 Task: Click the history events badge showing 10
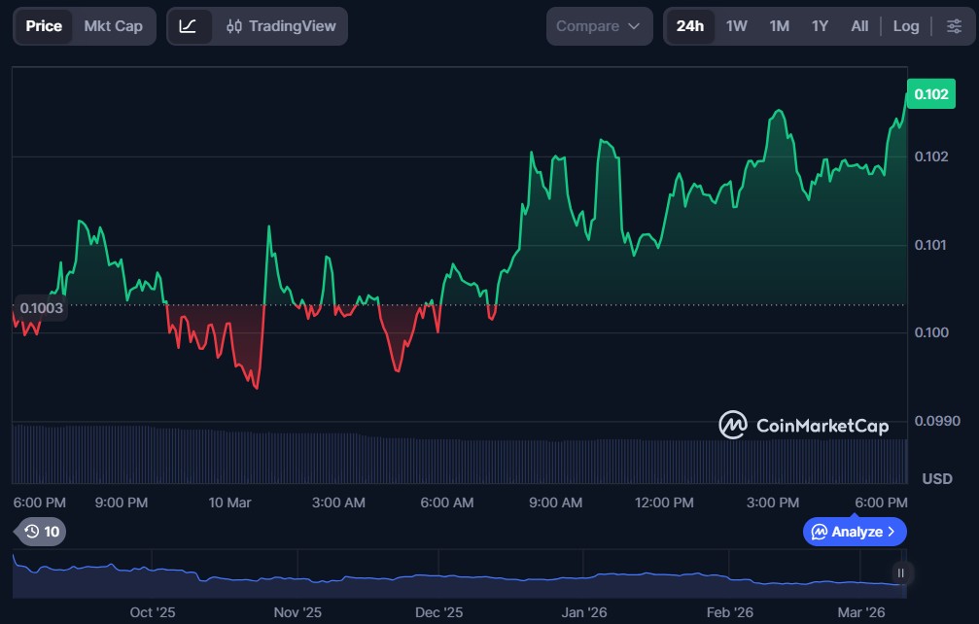click(x=42, y=532)
